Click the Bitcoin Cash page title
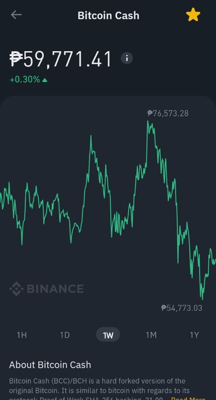This screenshot has height=400, width=216. pyautogui.click(x=109, y=15)
